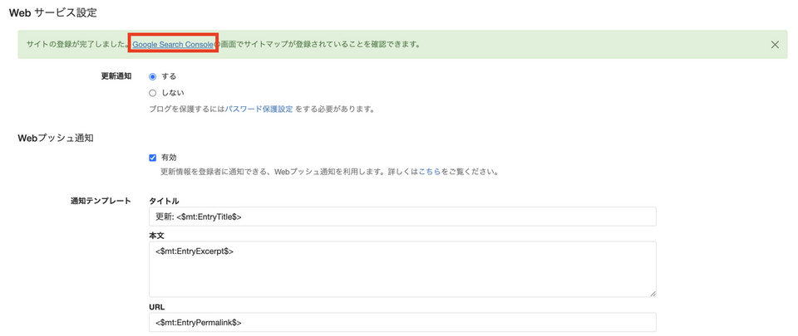Image resolution: width=798 pixels, height=336 pixels.
Task: Toggle the "有効" Web push checkbox
Action: [x=153, y=158]
